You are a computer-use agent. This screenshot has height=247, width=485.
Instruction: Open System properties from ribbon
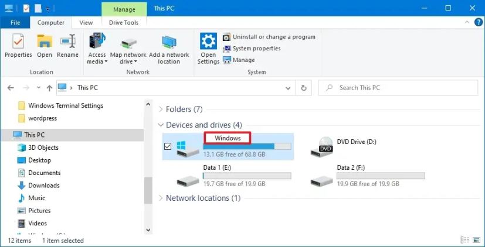click(x=256, y=49)
